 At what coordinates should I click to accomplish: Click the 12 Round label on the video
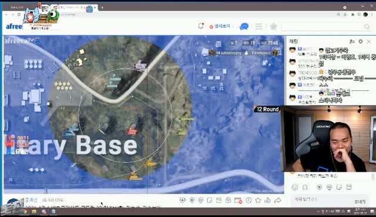point(267,109)
